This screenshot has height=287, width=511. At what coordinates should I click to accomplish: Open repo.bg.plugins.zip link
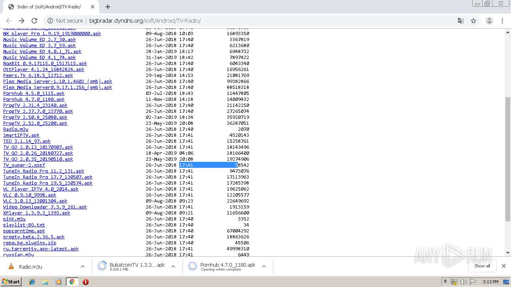click(30, 243)
